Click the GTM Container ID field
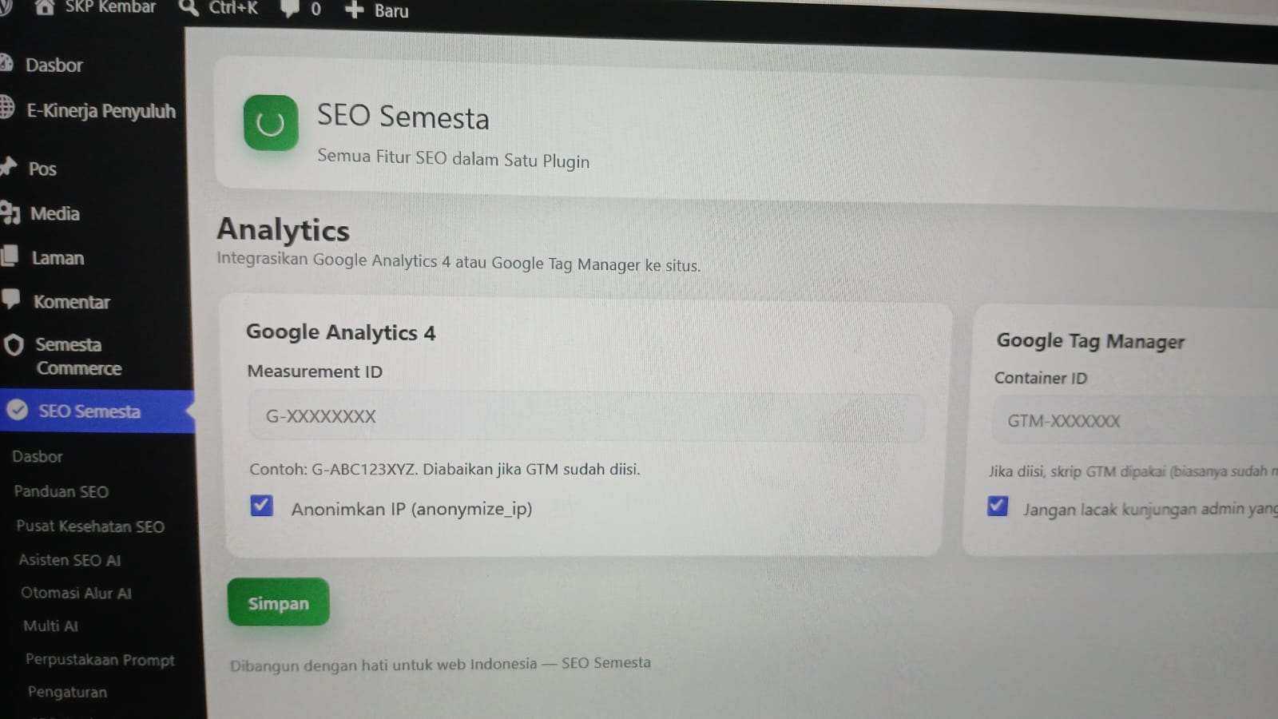This screenshot has height=719, width=1278. (1135, 421)
